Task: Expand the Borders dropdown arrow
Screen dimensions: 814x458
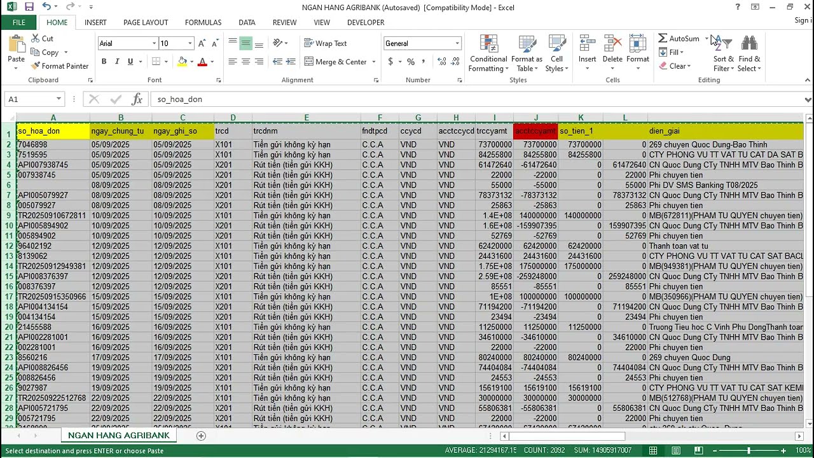Action: 166,62
